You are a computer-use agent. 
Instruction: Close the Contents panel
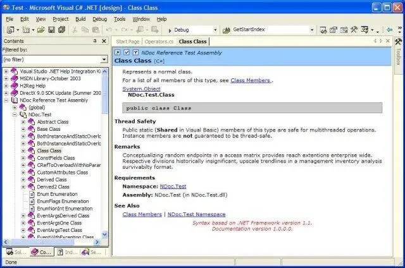pos(104,41)
